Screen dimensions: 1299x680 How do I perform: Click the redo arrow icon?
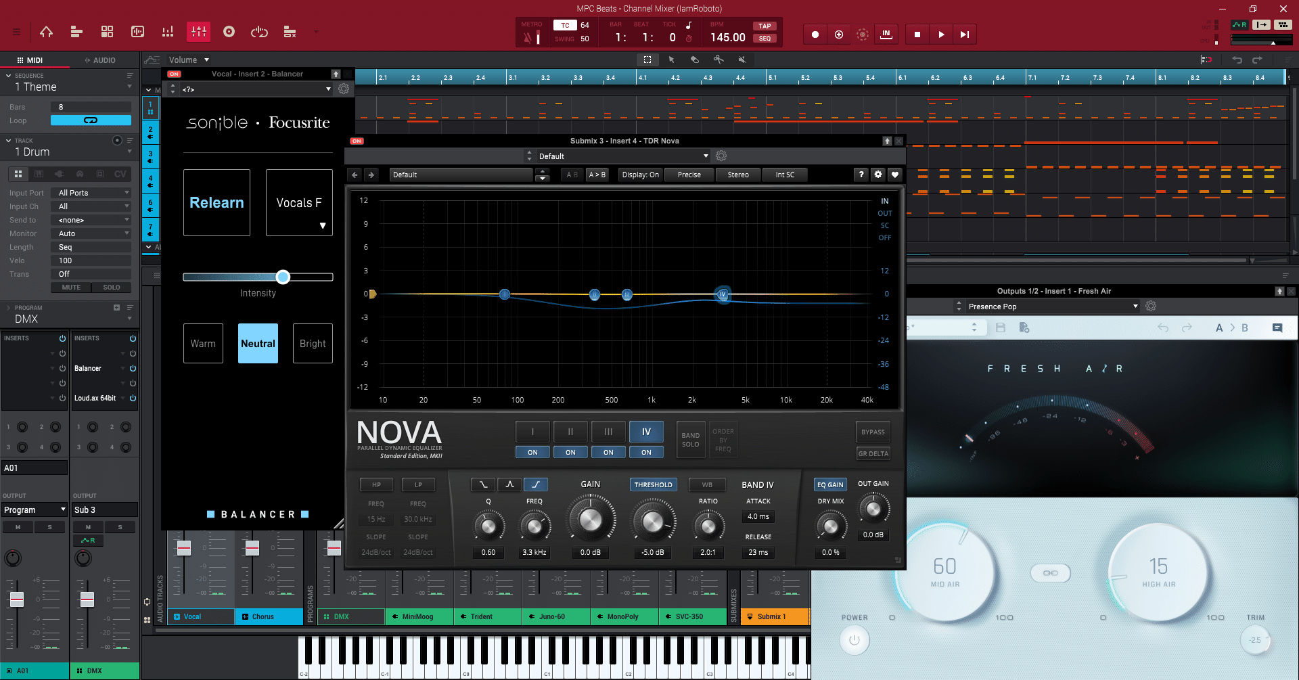click(x=1257, y=60)
